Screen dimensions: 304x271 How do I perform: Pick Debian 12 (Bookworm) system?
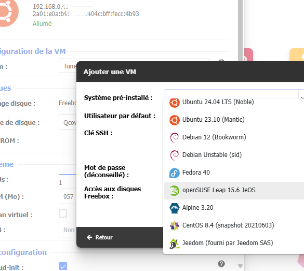(234, 137)
